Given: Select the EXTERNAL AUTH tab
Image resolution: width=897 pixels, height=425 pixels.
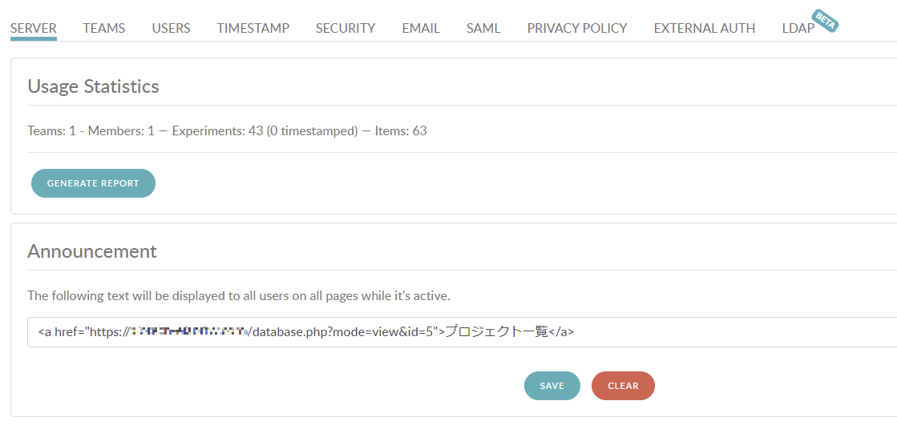Looking at the screenshot, I should (x=704, y=28).
